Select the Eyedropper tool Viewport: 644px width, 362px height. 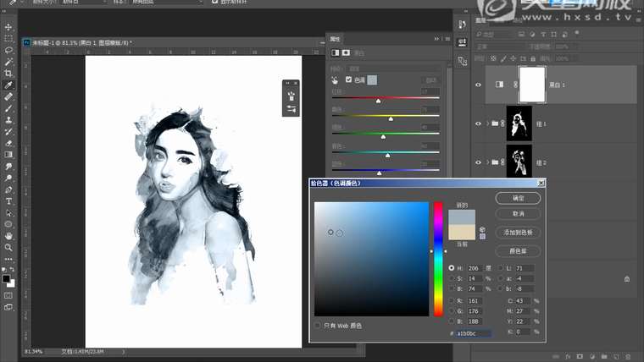8,85
